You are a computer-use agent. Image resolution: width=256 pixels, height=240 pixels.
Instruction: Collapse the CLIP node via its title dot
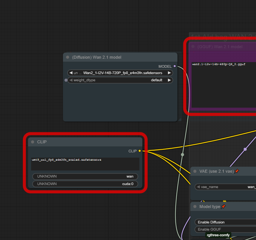(x=33, y=142)
